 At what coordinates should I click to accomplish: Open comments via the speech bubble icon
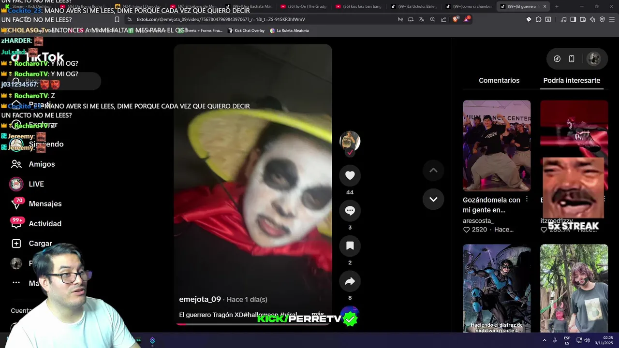(x=350, y=211)
